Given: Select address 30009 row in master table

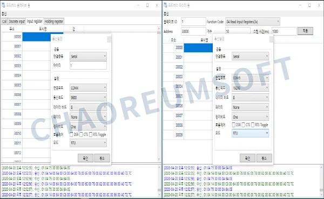Looking at the screenshot, I should tap(188, 135).
